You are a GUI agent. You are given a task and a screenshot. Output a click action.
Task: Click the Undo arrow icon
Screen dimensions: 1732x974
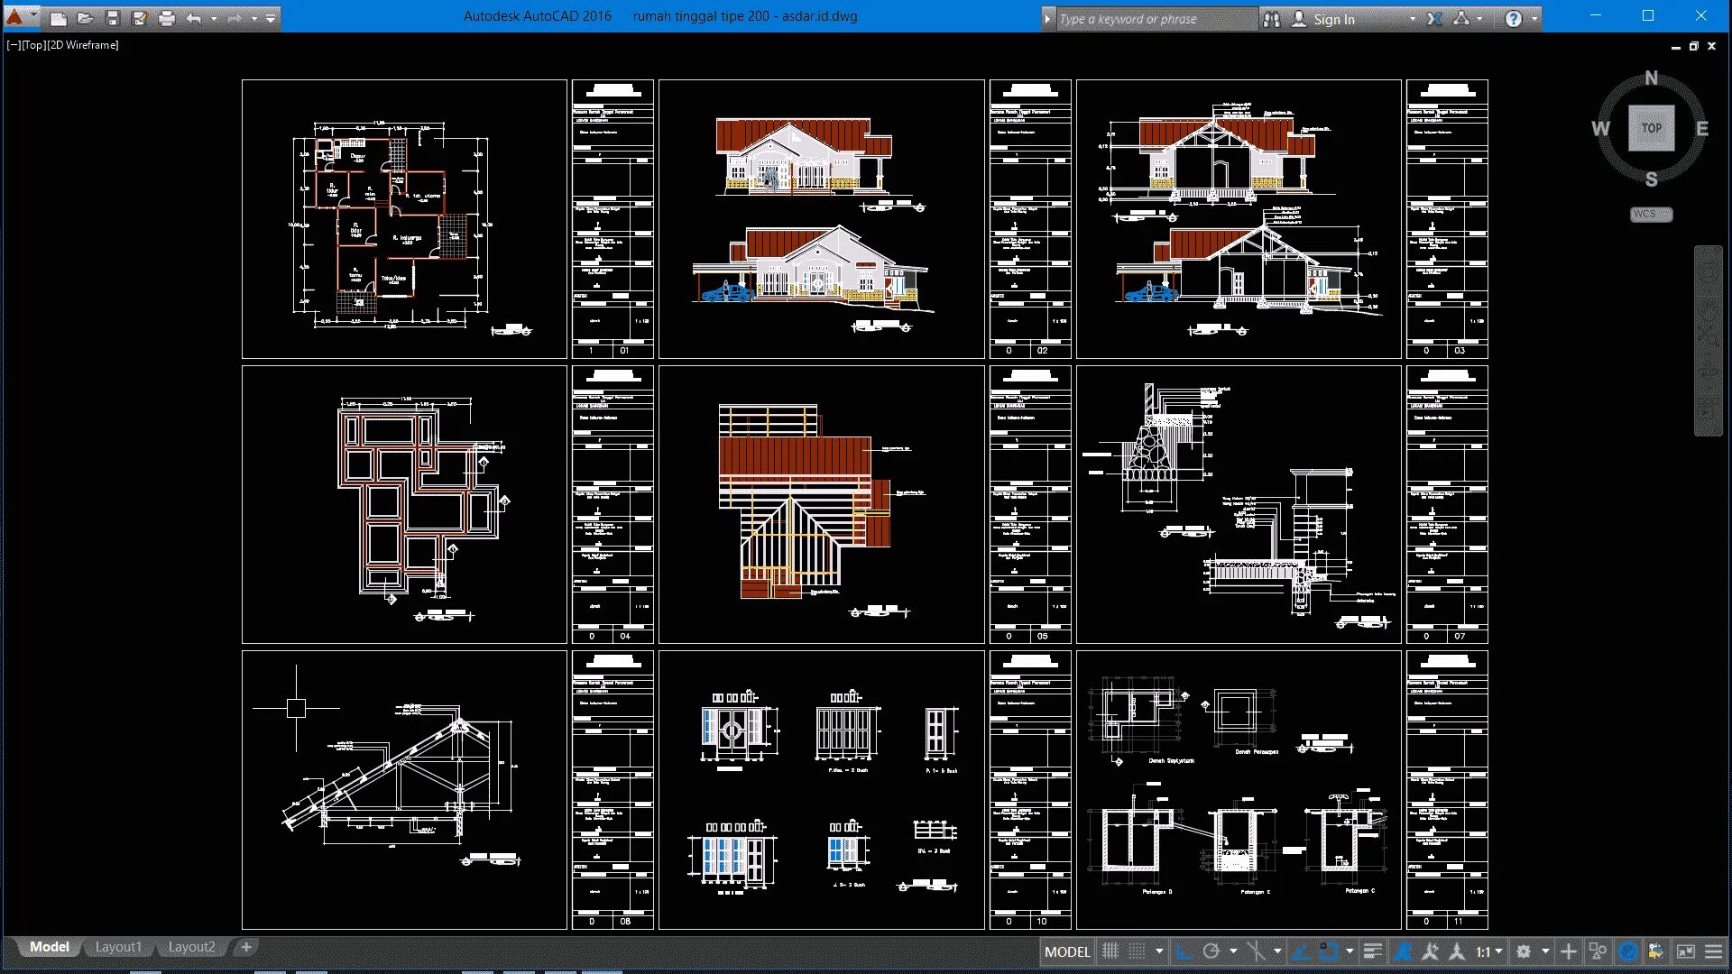(x=193, y=18)
